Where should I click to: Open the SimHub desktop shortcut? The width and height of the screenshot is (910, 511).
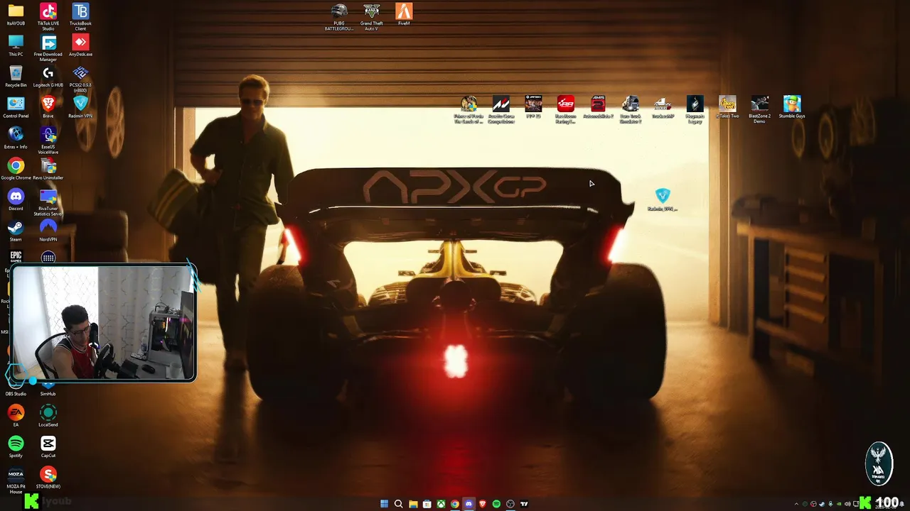[x=48, y=388]
